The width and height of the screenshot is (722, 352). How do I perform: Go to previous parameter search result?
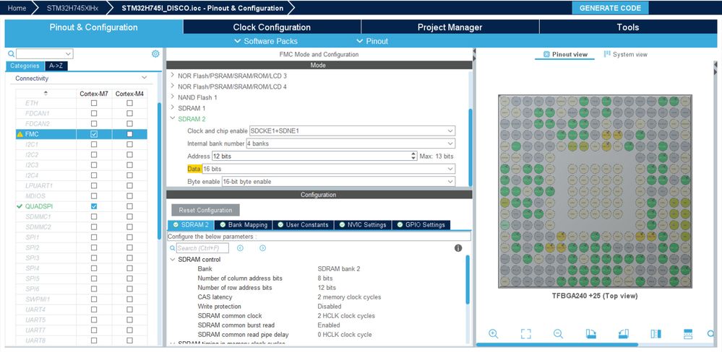tap(240, 248)
